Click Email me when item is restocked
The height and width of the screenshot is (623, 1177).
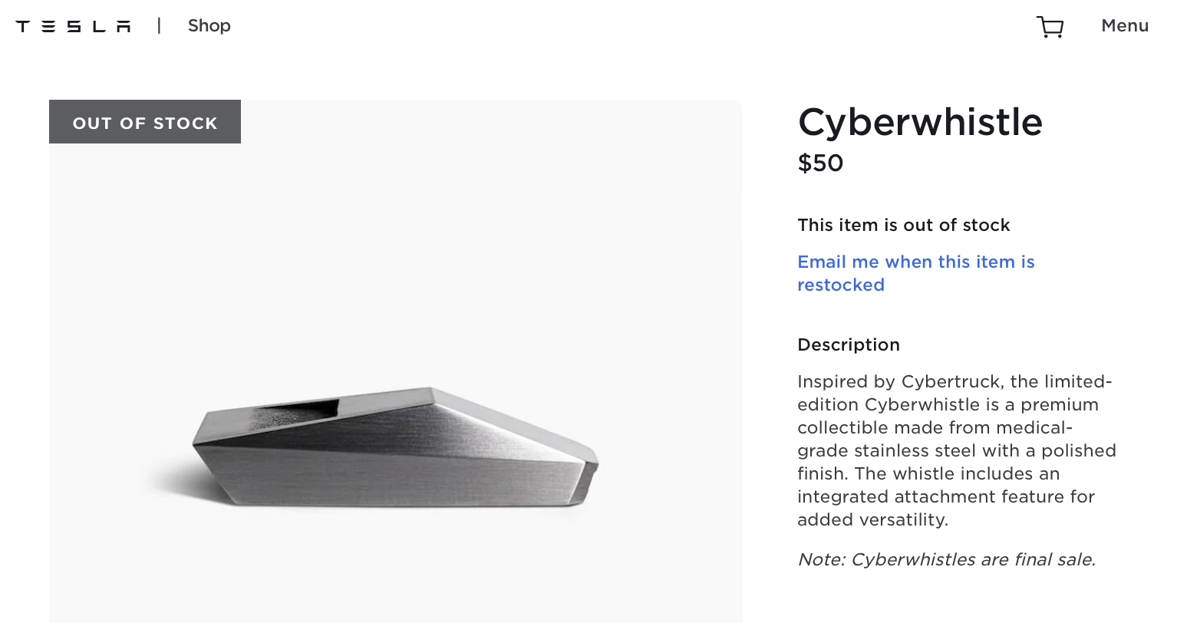[915, 262]
